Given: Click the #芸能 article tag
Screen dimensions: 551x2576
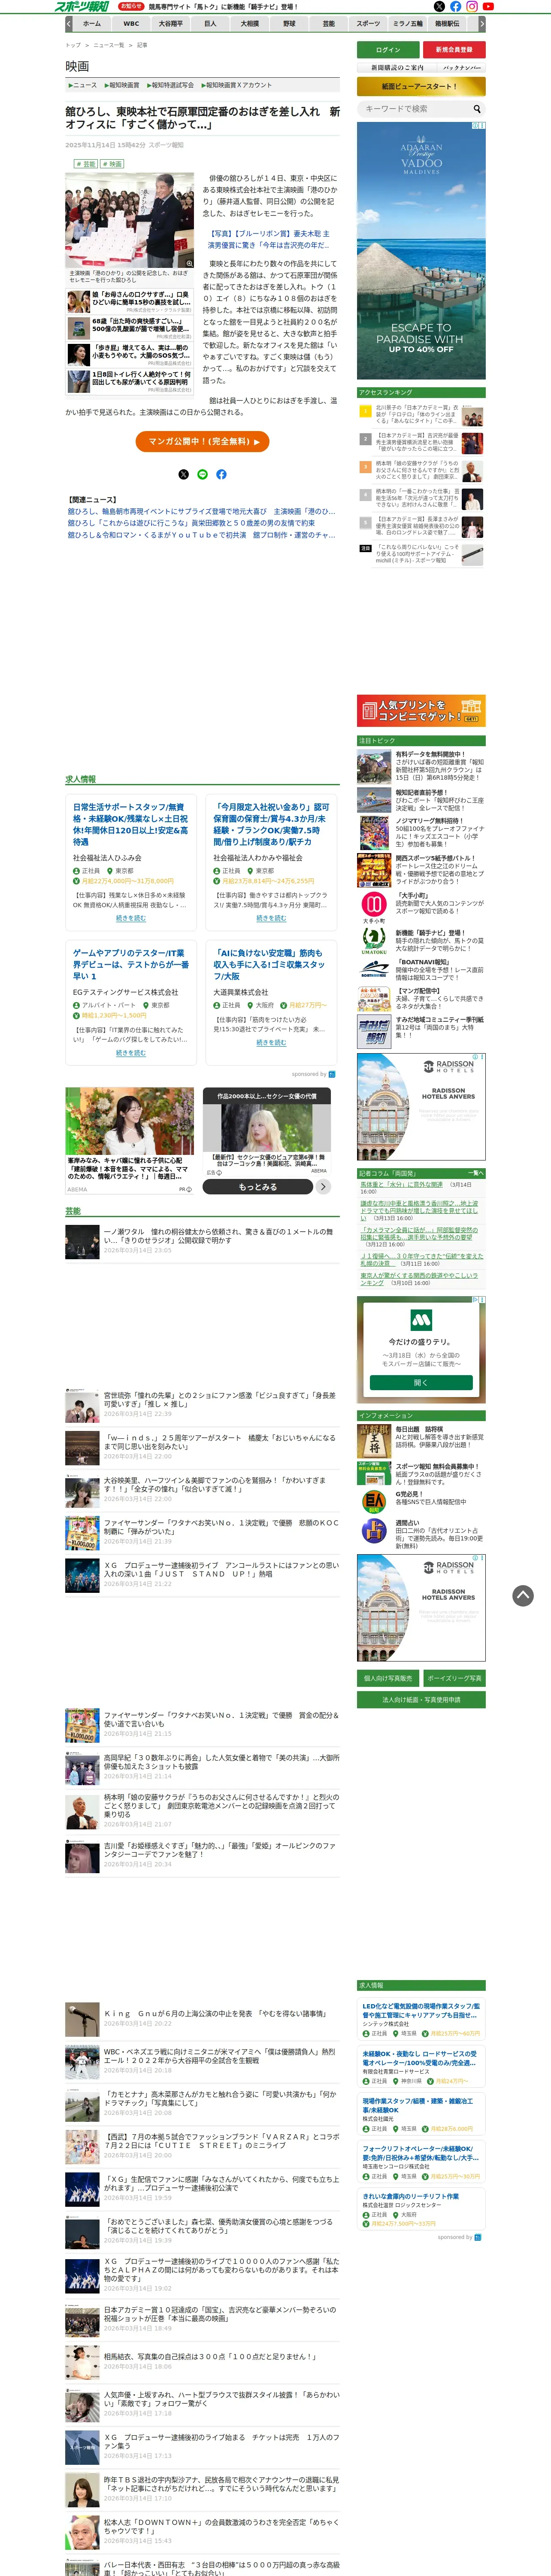Looking at the screenshot, I should (x=86, y=163).
